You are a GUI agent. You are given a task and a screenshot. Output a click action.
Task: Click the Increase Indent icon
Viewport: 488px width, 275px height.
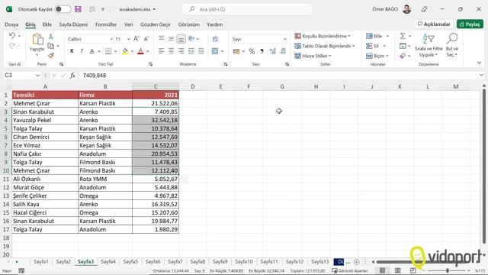coord(201,51)
